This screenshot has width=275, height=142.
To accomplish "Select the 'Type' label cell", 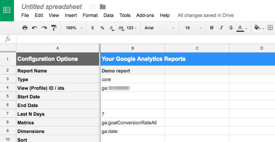I will pyautogui.click(x=58, y=79).
